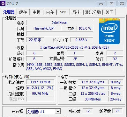Click the 8-way value for 一级 指令
Image resolution: width=127 pixels, height=117 pixels.
(116, 88)
